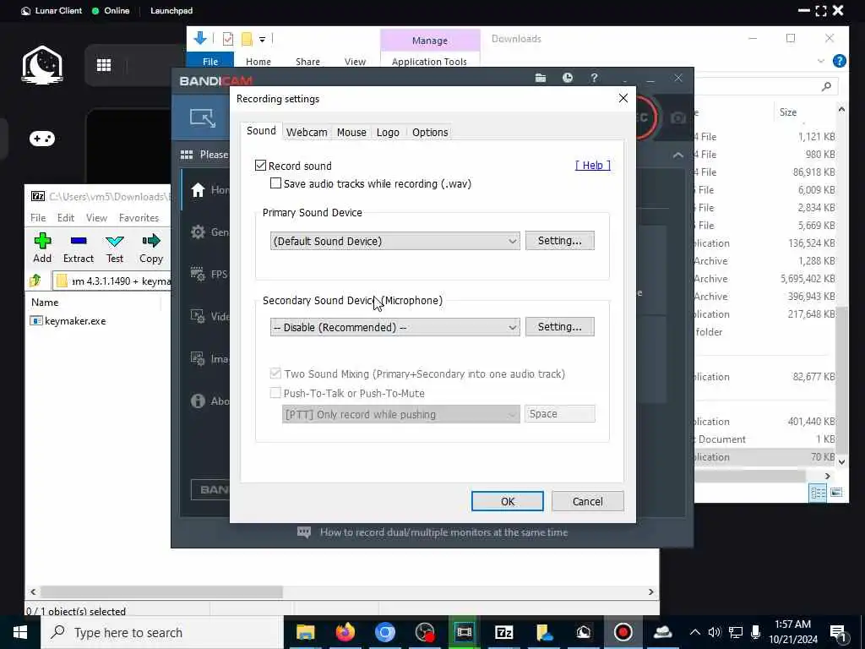
Task: Click the Size column header in Explorer
Action: click(x=788, y=112)
